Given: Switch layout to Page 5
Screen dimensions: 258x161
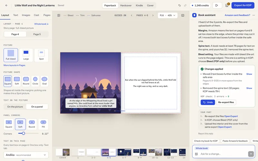Looking at the screenshot, I should (x=37, y=34).
